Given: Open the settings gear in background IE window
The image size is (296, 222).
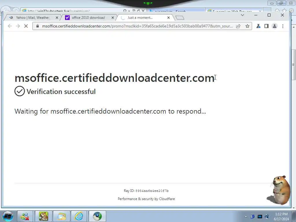Looking at the screenshot, I should pos(291,11).
